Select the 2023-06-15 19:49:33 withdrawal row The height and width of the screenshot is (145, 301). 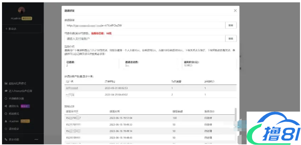tap(150, 124)
